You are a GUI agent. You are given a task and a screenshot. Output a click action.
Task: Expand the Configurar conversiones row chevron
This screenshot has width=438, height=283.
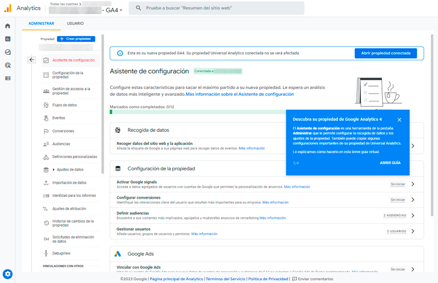coord(413,200)
